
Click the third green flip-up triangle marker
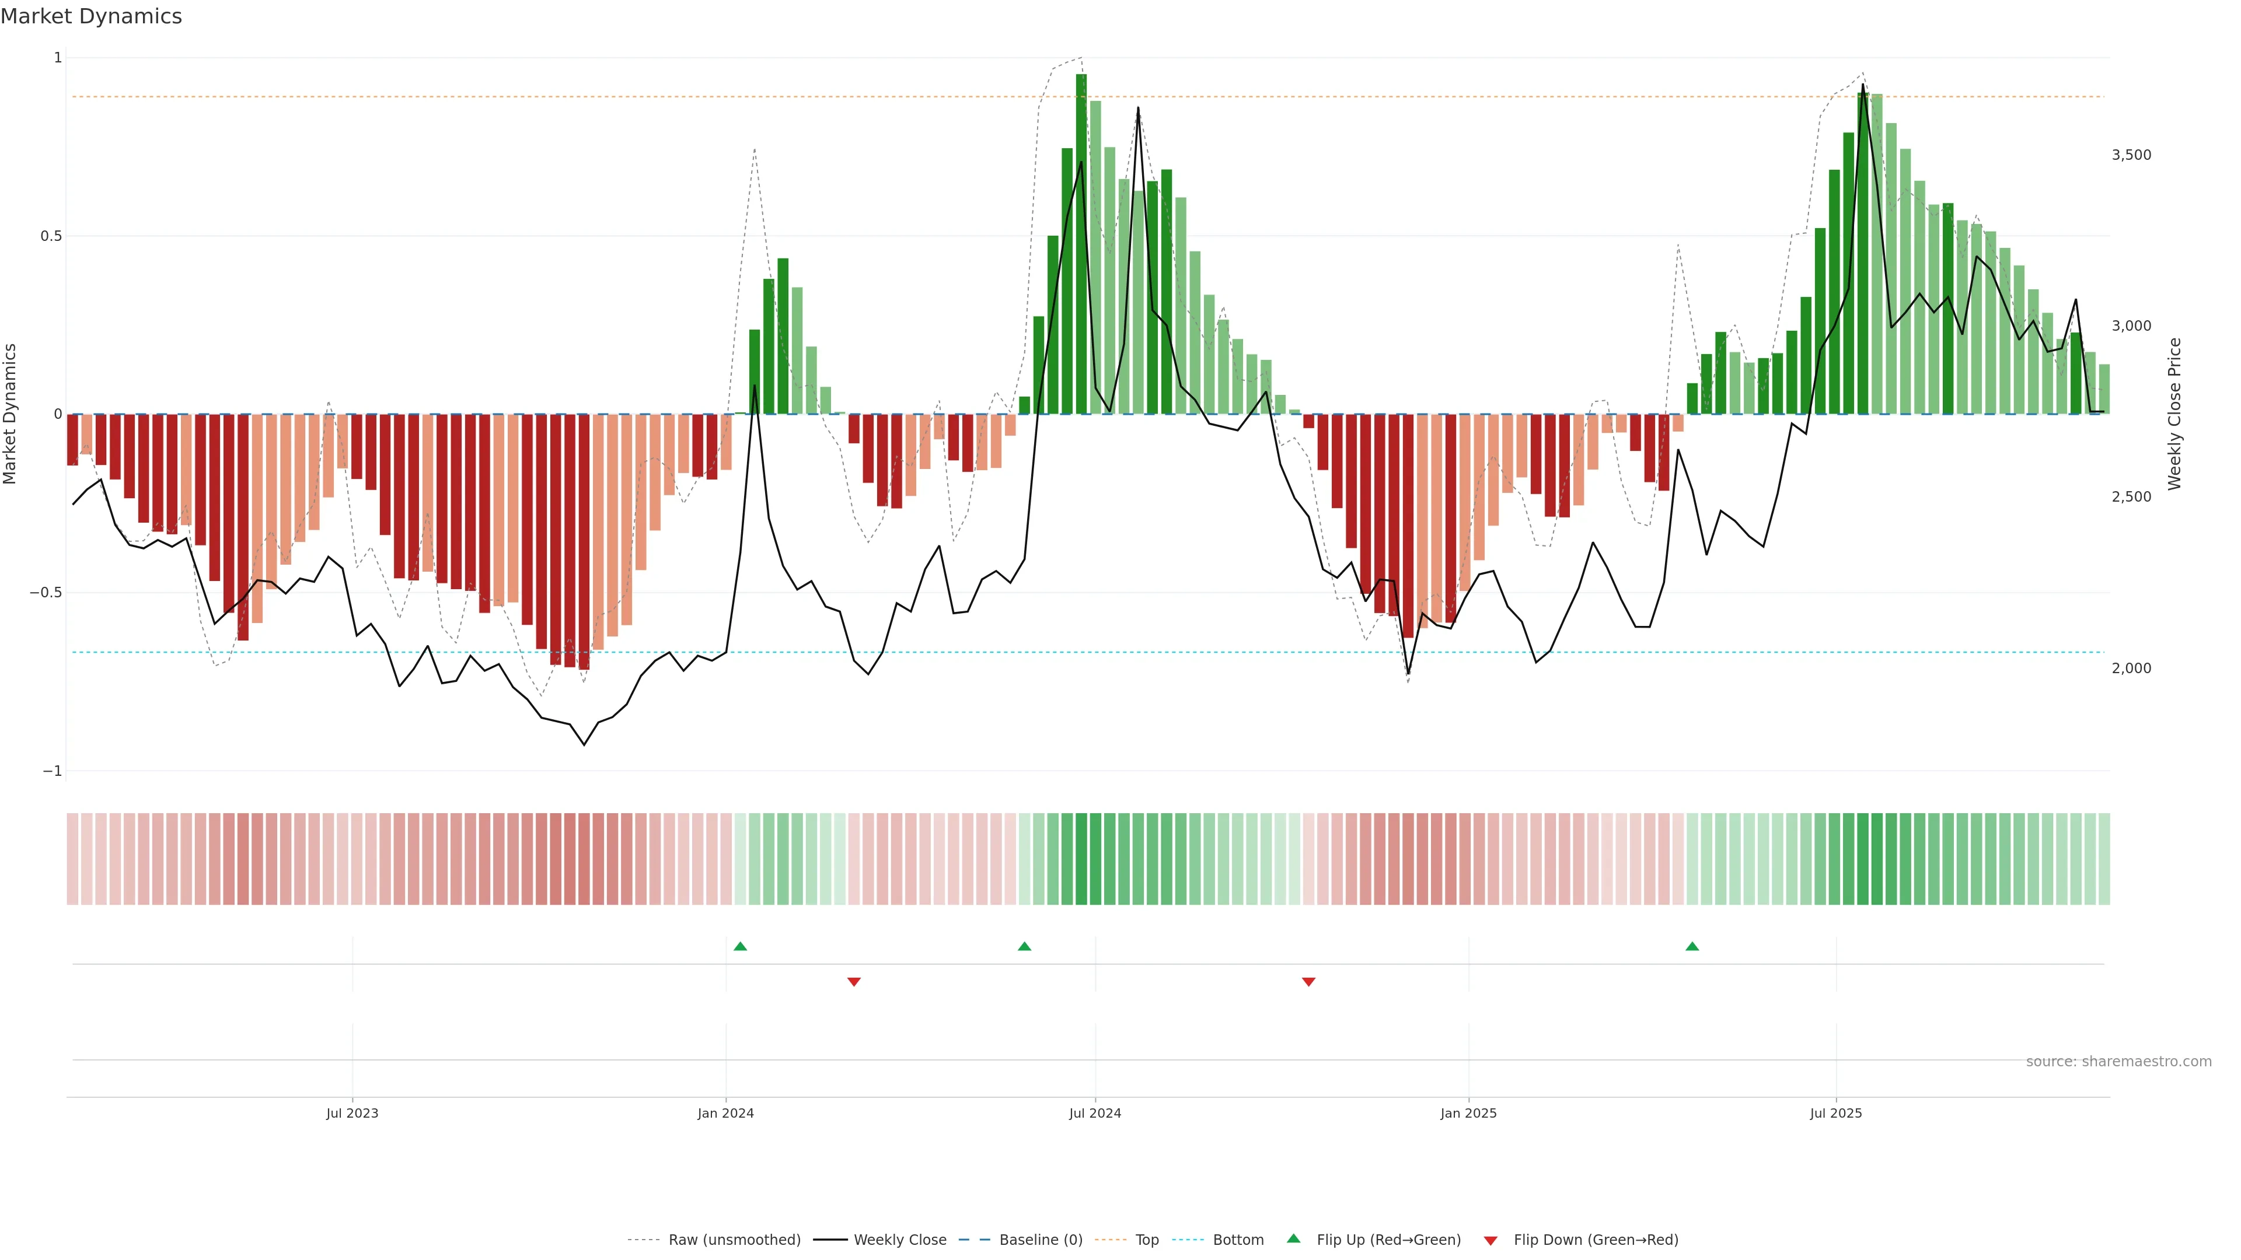[1692, 946]
